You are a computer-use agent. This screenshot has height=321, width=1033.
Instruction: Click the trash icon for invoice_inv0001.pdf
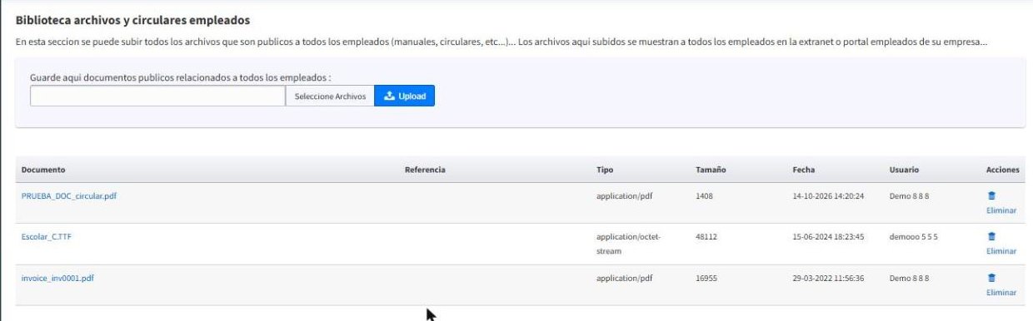(x=991, y=279)
